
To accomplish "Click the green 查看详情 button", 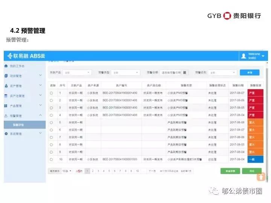I will click(230, 171).
